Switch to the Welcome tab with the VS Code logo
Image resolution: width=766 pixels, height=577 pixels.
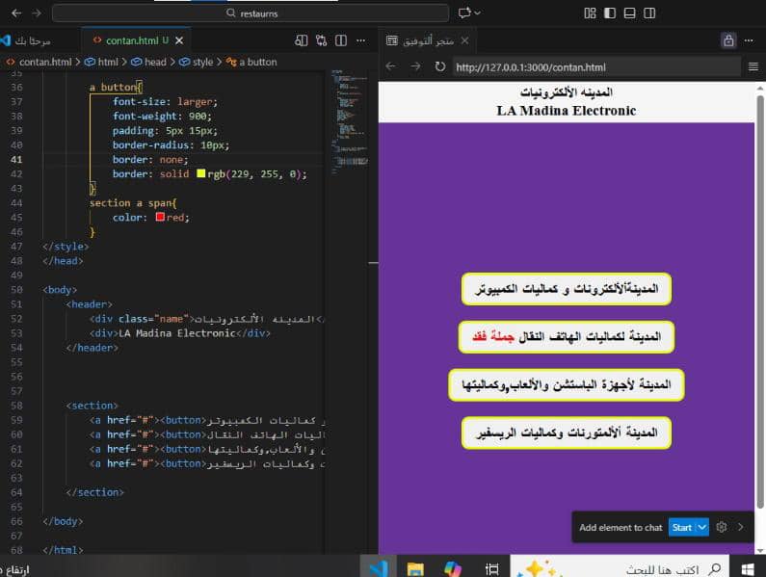(27, 40)
